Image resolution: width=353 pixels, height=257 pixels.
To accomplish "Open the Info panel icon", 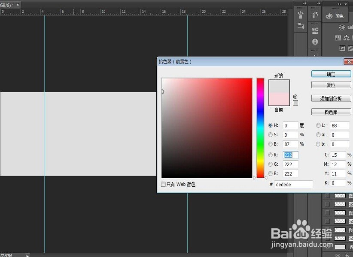I will (315, 42).
